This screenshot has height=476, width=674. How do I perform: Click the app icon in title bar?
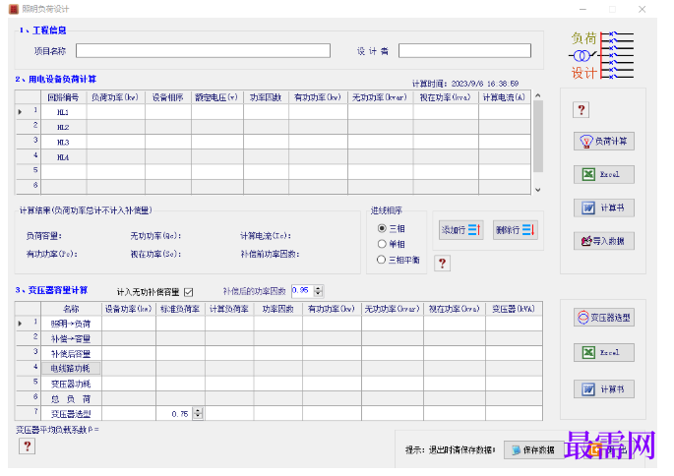pyautogui.click(x=14, y=9)
